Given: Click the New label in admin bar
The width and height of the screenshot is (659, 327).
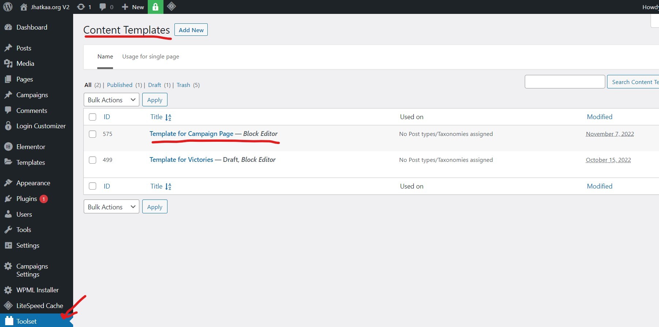Looking at the screenshot, I should pyautogui.click(x=138, y=7).
